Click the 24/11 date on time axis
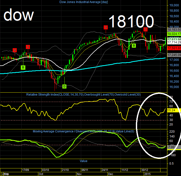Image resolution: width=181 pixels, height=176 pixels. [x=105, y=170]
